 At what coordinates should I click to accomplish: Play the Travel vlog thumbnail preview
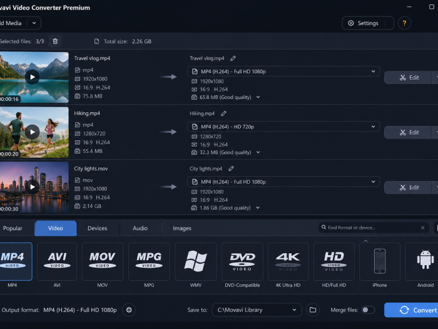tap(32, 77)
